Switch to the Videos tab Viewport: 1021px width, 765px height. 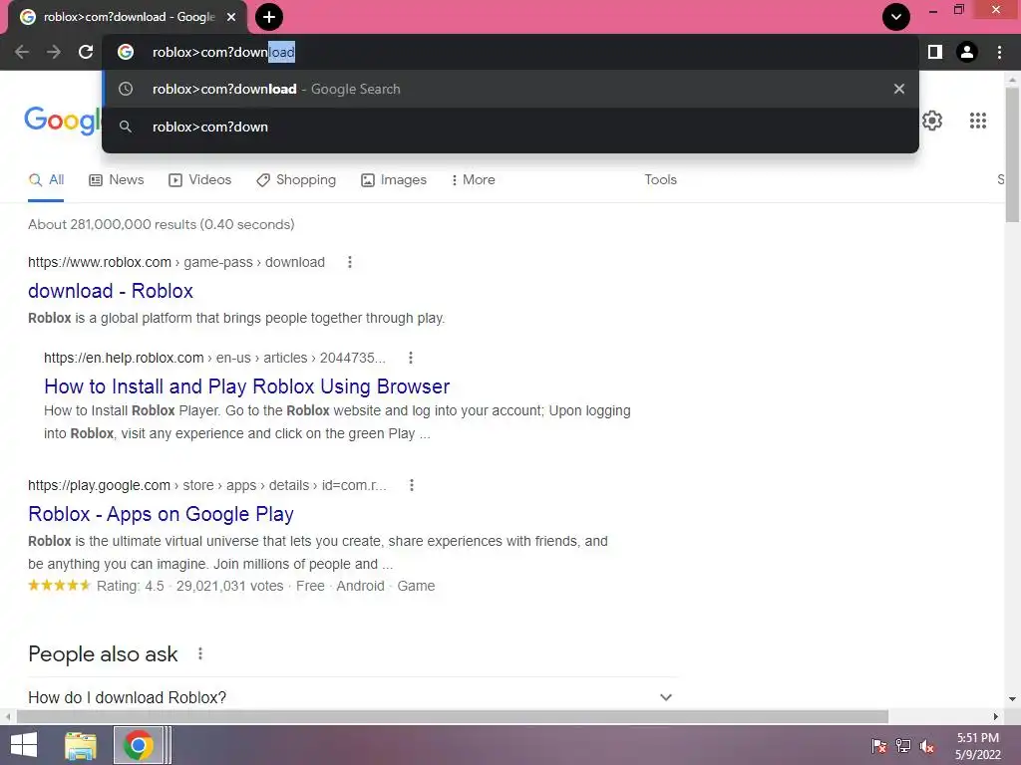(199, 180)
